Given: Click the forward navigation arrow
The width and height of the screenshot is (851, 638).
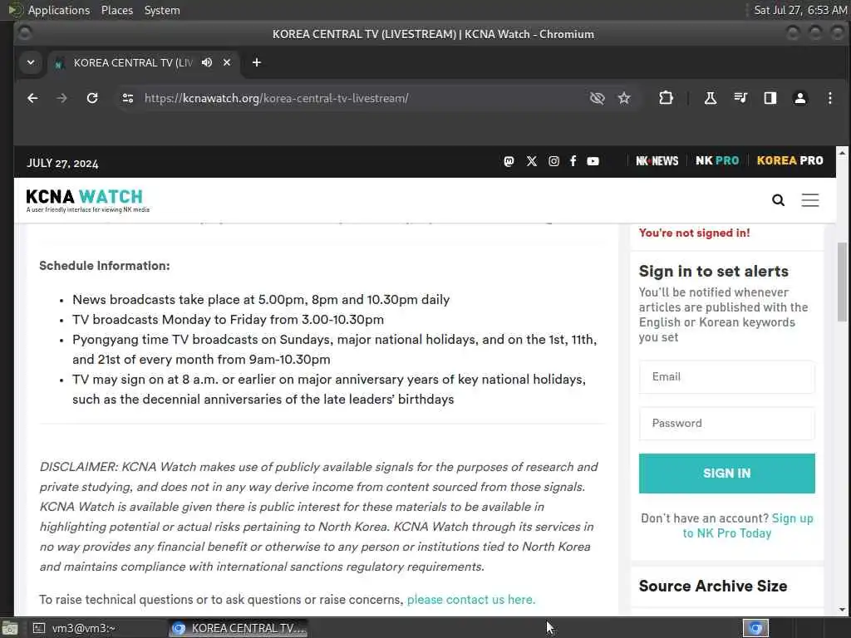Looking at the screenshot, I should pos(61,98).
